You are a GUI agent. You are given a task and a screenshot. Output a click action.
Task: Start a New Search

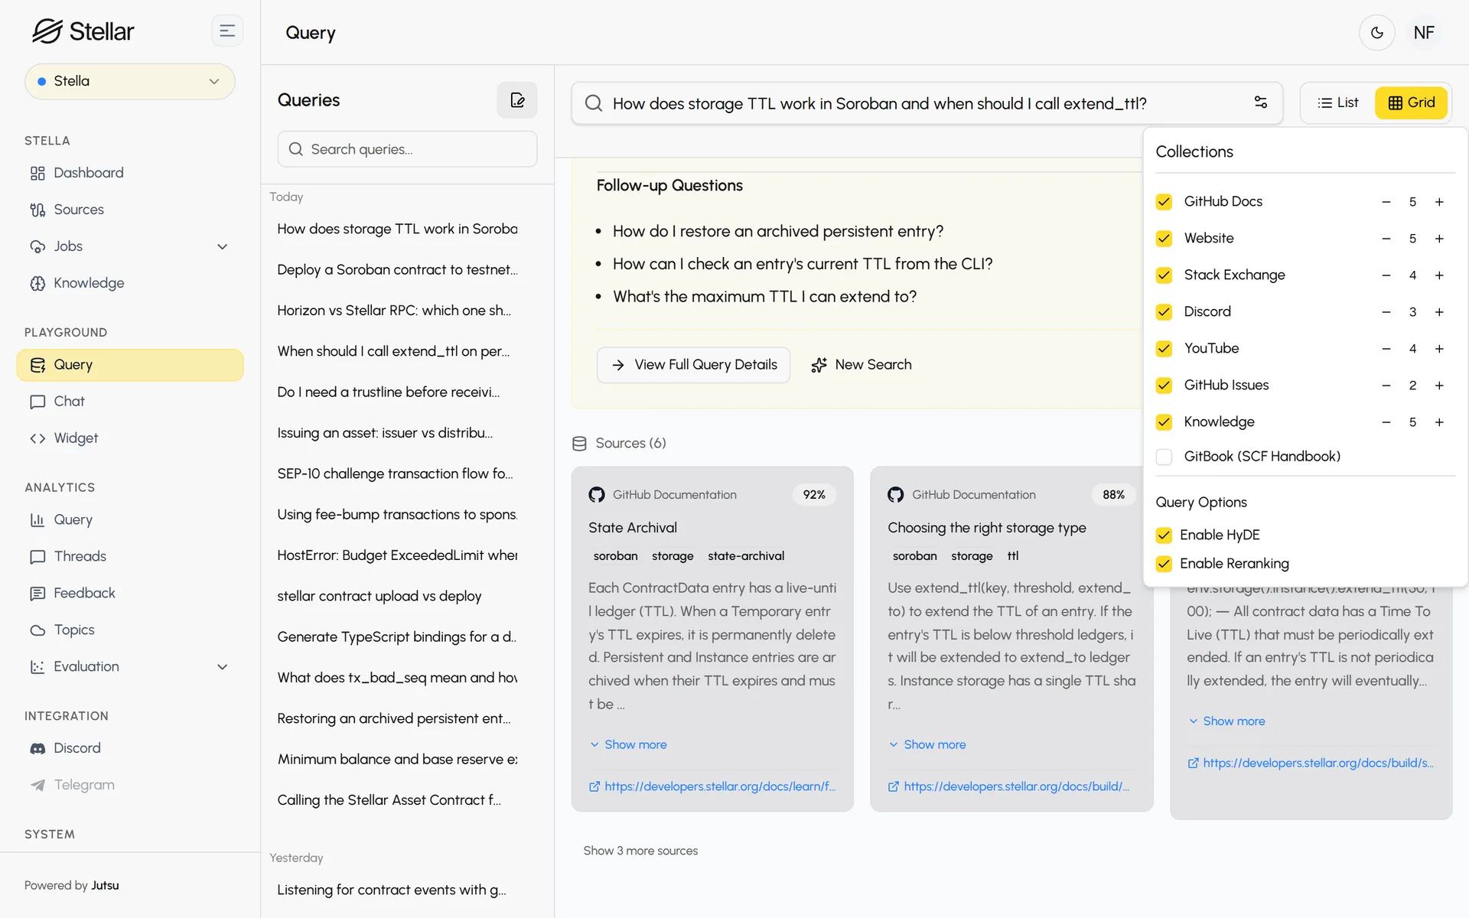[x=862, y=365]
